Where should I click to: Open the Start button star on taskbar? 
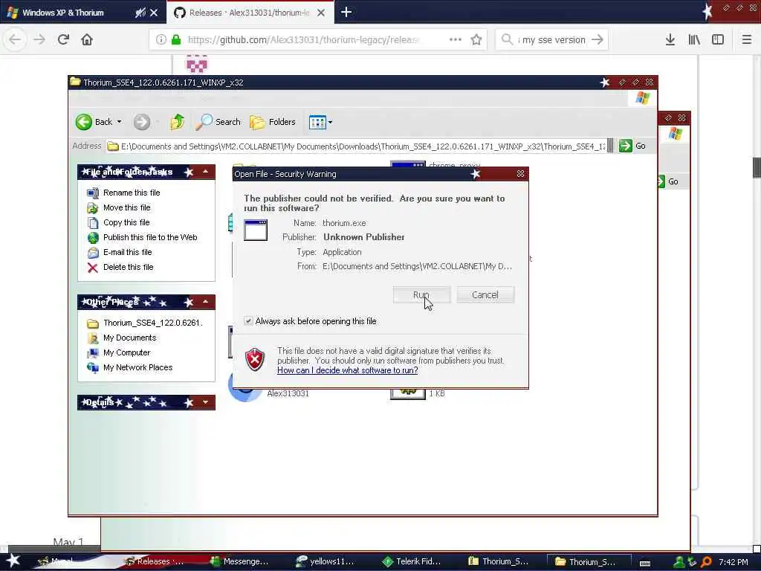13,561
